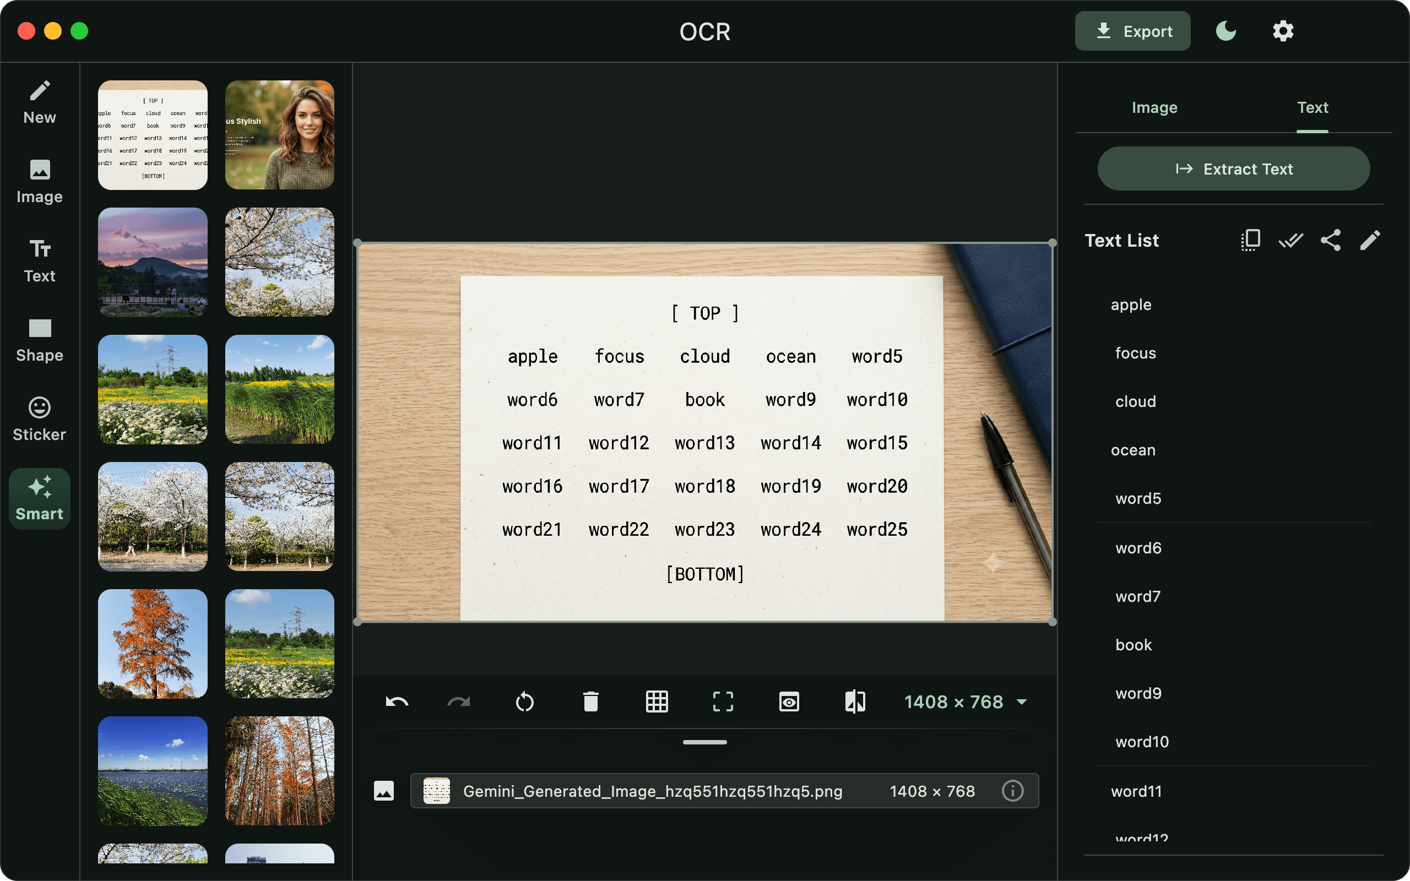Select 'word9' in the Text List

coord(1138,693)
